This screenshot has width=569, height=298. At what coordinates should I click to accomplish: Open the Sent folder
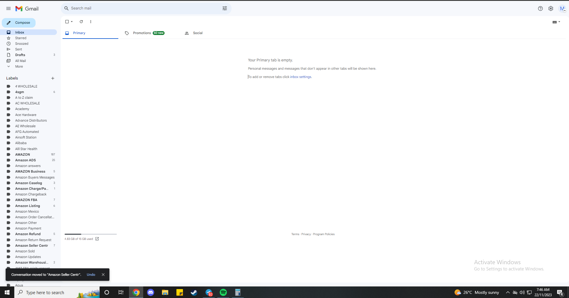point(28,49)
